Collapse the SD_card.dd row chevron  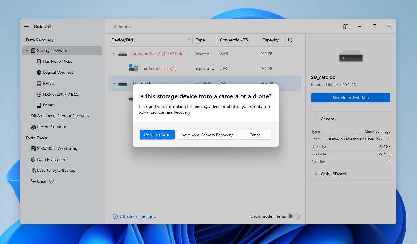pyautogui.click(x=114, y=83)
